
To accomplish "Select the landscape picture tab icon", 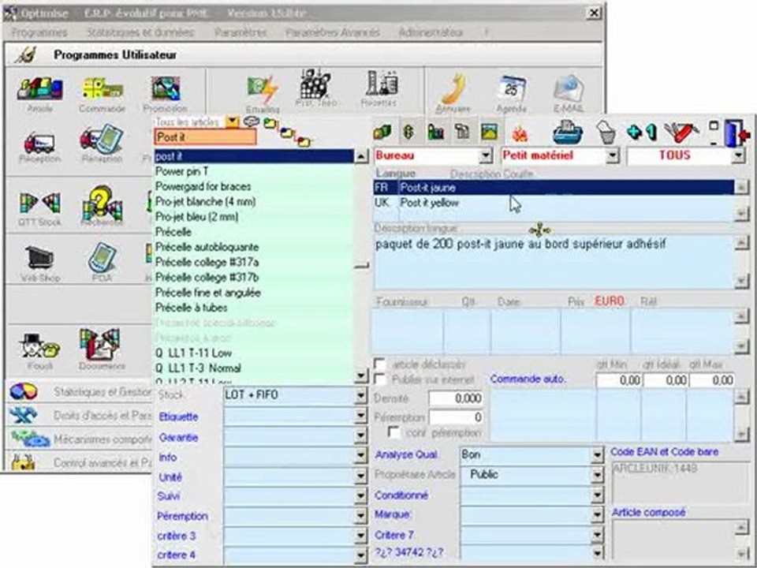I will point(489,132).
